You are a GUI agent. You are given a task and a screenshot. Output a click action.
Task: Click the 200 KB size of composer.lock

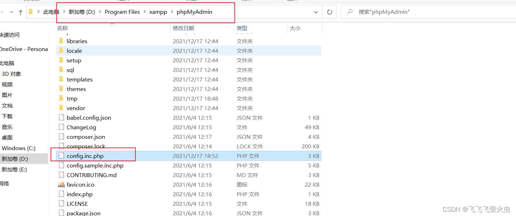click(311, 146)
